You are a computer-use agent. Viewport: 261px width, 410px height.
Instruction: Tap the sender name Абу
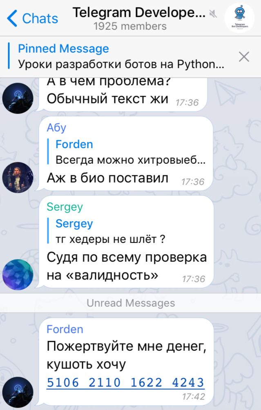click(56, 127)
